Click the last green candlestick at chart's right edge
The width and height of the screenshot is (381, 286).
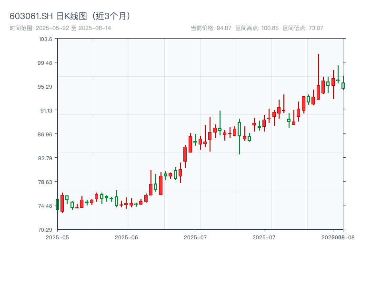[343, 83]
